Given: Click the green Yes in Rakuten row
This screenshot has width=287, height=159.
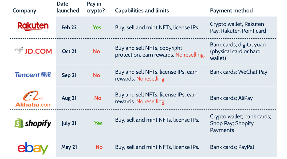Looking at the screenshot, I should point(97,27).
